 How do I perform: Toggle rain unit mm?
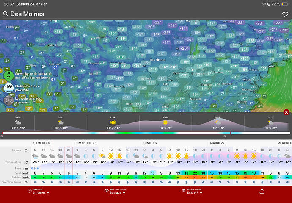pyautogui.click(x=26, y=168)
